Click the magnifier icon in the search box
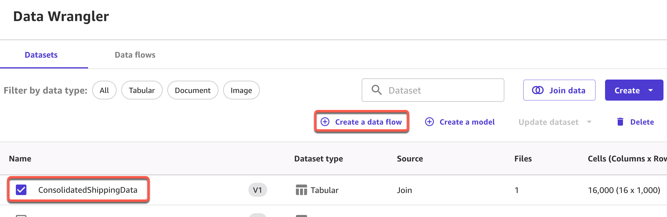 (x=377, y=90)
